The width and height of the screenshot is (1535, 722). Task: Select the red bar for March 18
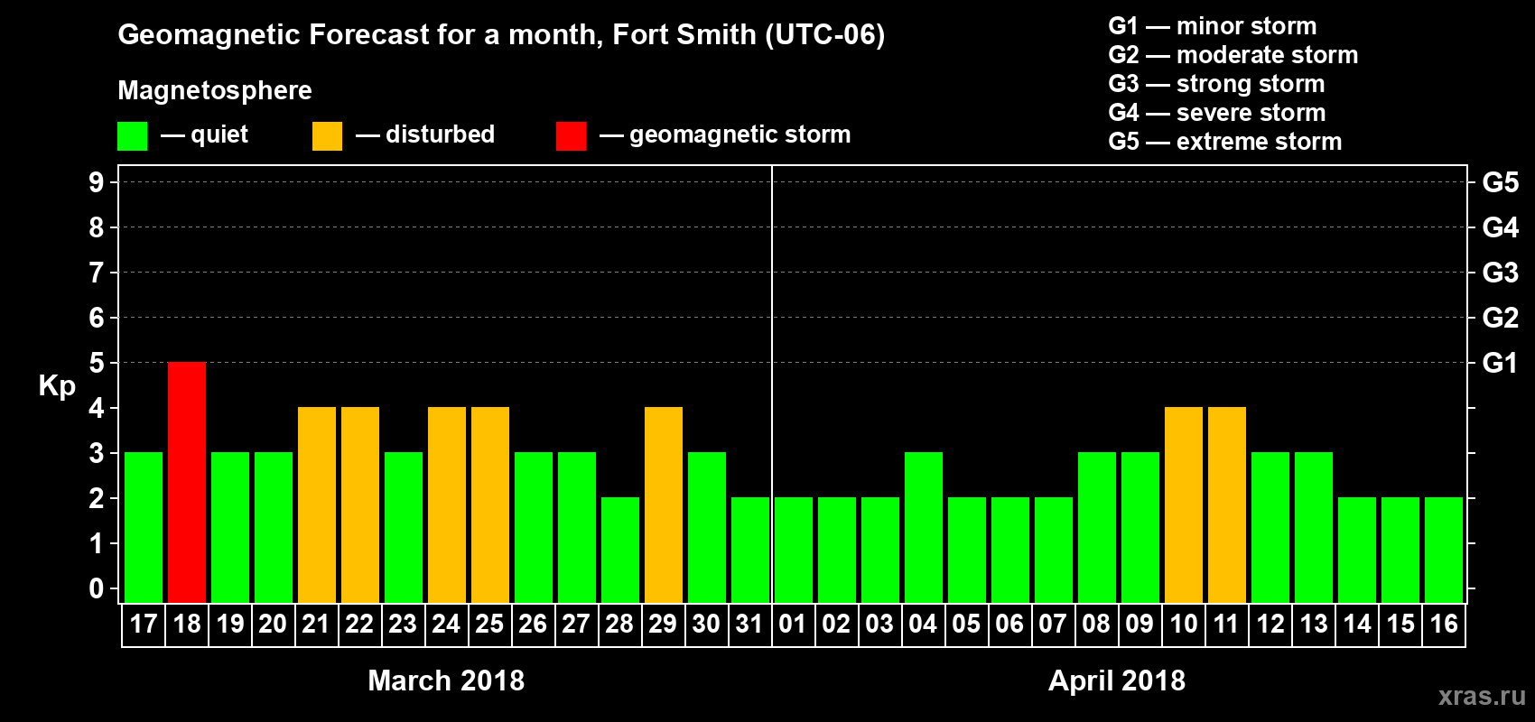coord(187,482)
